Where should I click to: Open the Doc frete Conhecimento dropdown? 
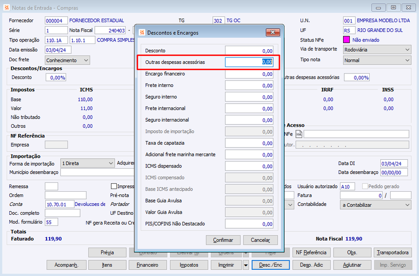tap(68, 60)
